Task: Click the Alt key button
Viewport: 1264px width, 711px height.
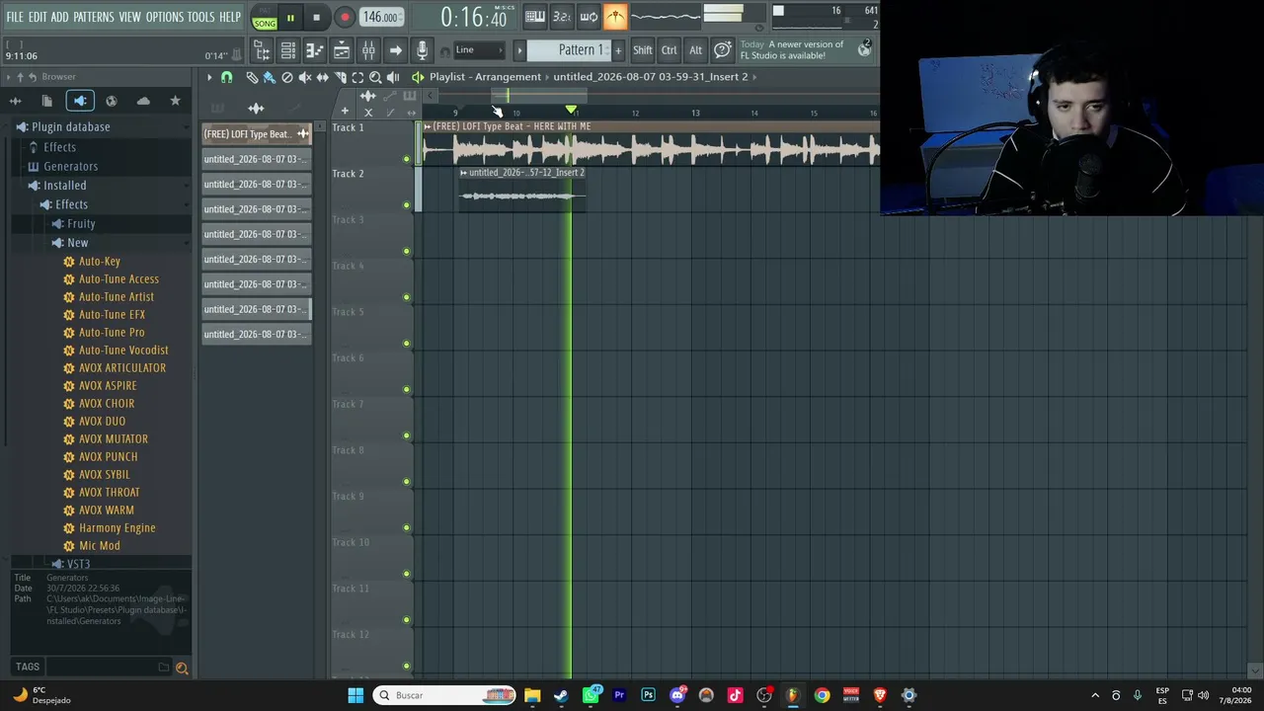Action: [695, 50]
